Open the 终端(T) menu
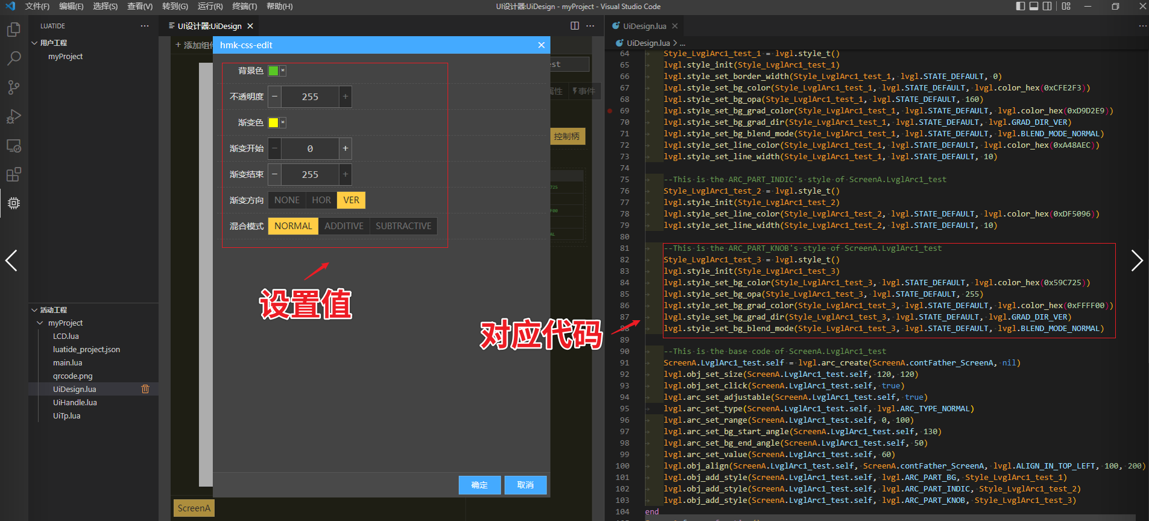The width and height of the screenshot is (1149, 521). (x=244, y=6)
